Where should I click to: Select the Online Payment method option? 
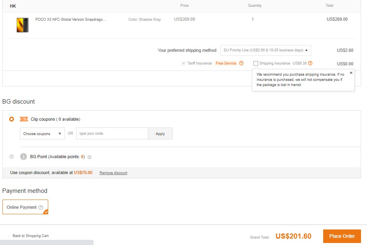click(25, 207)
